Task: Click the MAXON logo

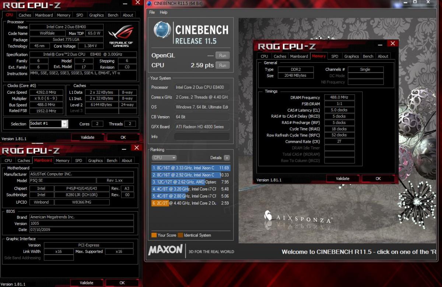Action: (165, 250)
